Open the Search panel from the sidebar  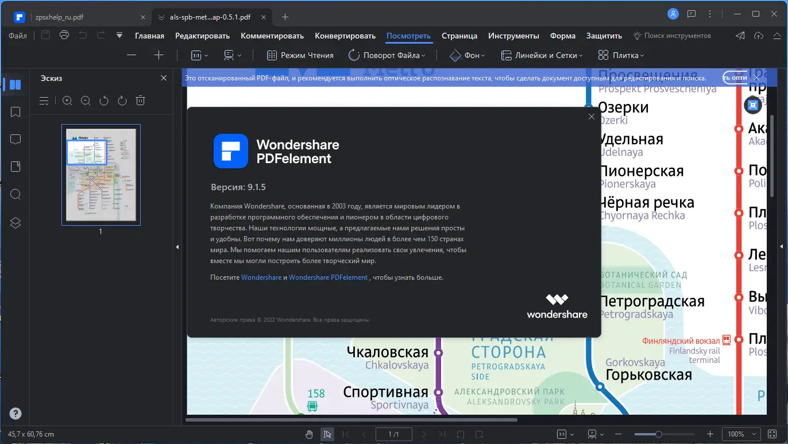[15, 194]
